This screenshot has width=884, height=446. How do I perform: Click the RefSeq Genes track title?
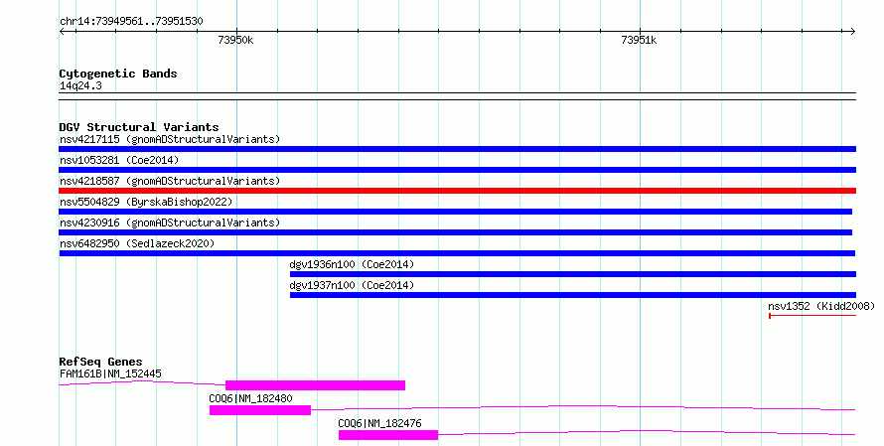click(x=100, y=362)
